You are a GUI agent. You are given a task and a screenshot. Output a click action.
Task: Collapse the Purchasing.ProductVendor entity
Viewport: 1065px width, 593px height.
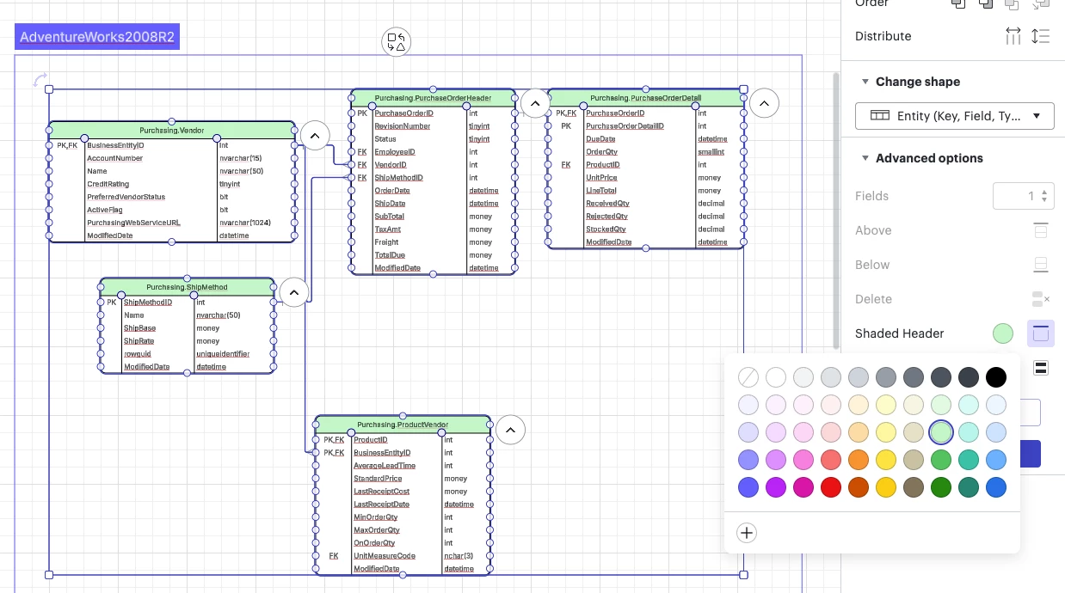point(511,430)
